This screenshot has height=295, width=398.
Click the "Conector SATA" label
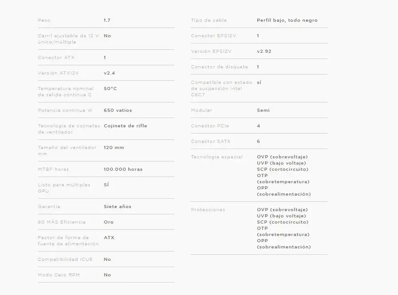coord(211,142)
